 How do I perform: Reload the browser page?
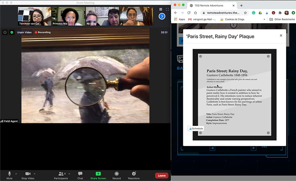click(x=189, y=13)
